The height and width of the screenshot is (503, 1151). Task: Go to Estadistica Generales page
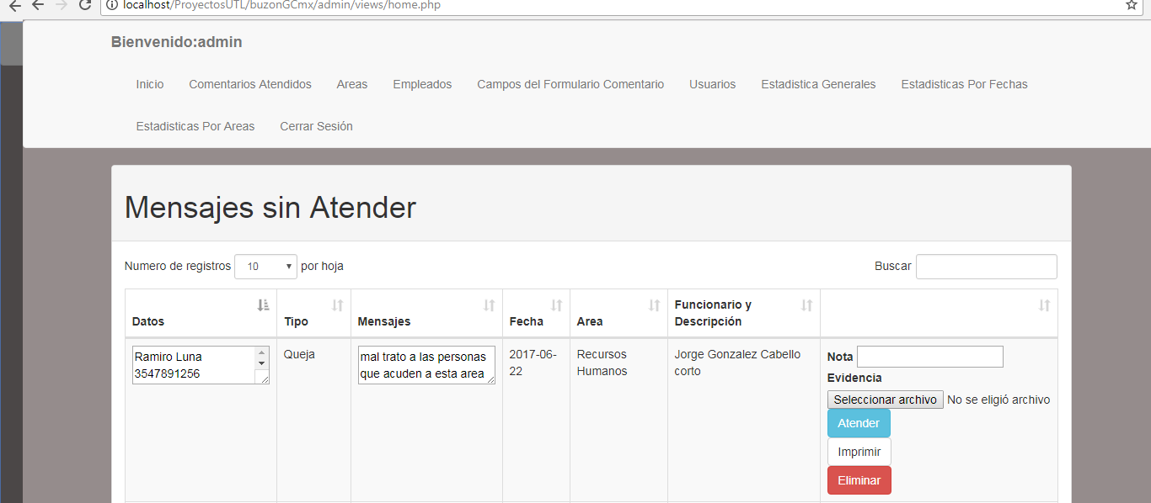click(x=818, y=84)
